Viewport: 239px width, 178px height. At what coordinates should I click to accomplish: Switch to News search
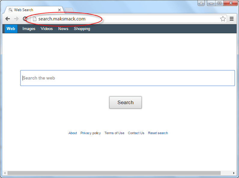(63, 29)
